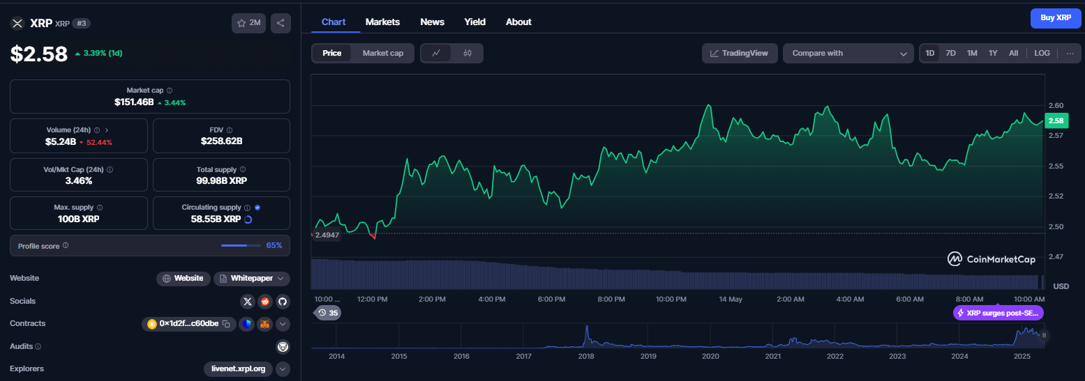
Task: Open the About tab
Action: tap(518, 22)
